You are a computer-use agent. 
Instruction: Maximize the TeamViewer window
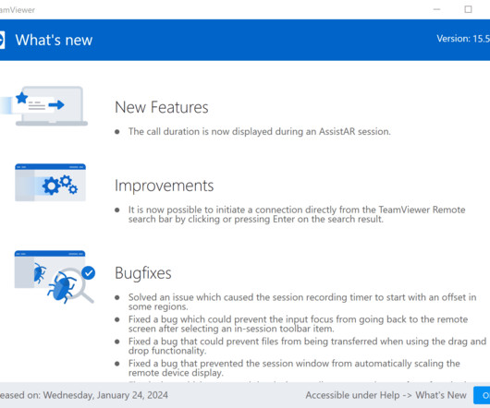coord(468,9)
